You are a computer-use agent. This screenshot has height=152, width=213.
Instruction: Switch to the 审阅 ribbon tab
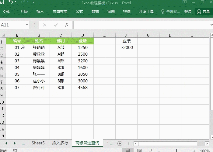coord(111,12)
